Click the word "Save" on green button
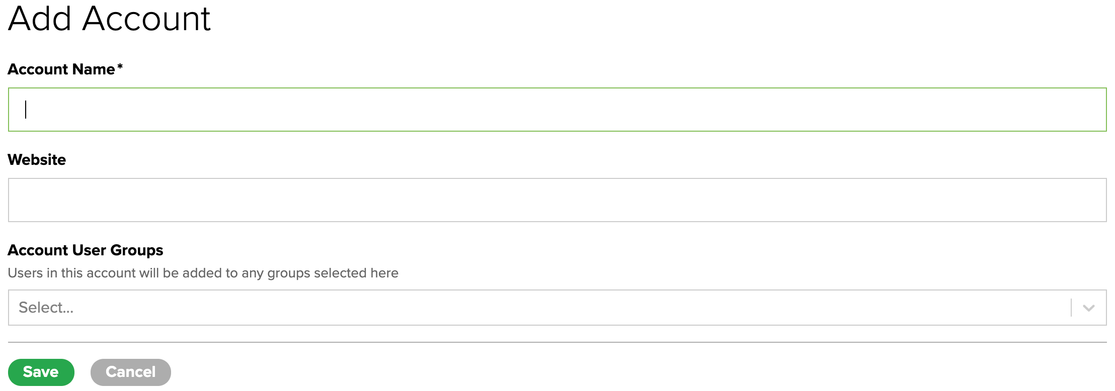 pos(41,372)
